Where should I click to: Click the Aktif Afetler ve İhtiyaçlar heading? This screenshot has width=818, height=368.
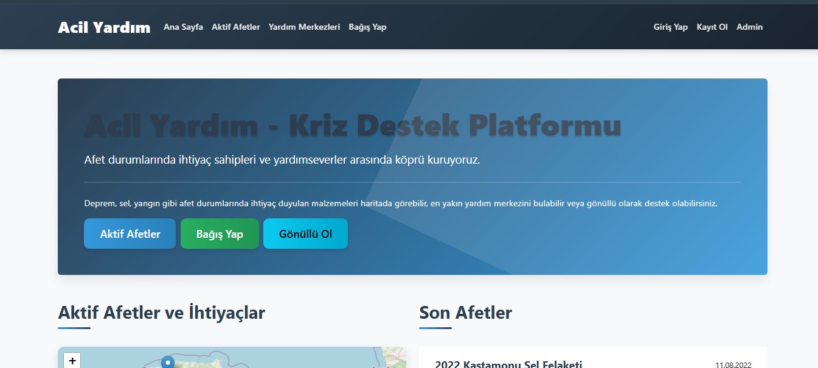(161, 313)
